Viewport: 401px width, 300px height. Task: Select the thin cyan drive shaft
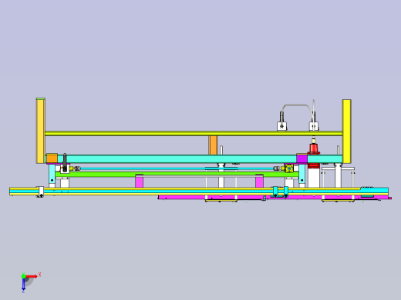tap(177, 168)
